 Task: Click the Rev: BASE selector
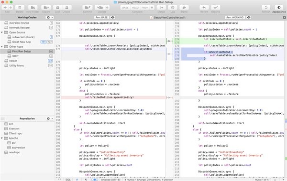click(x=101, y=17)
